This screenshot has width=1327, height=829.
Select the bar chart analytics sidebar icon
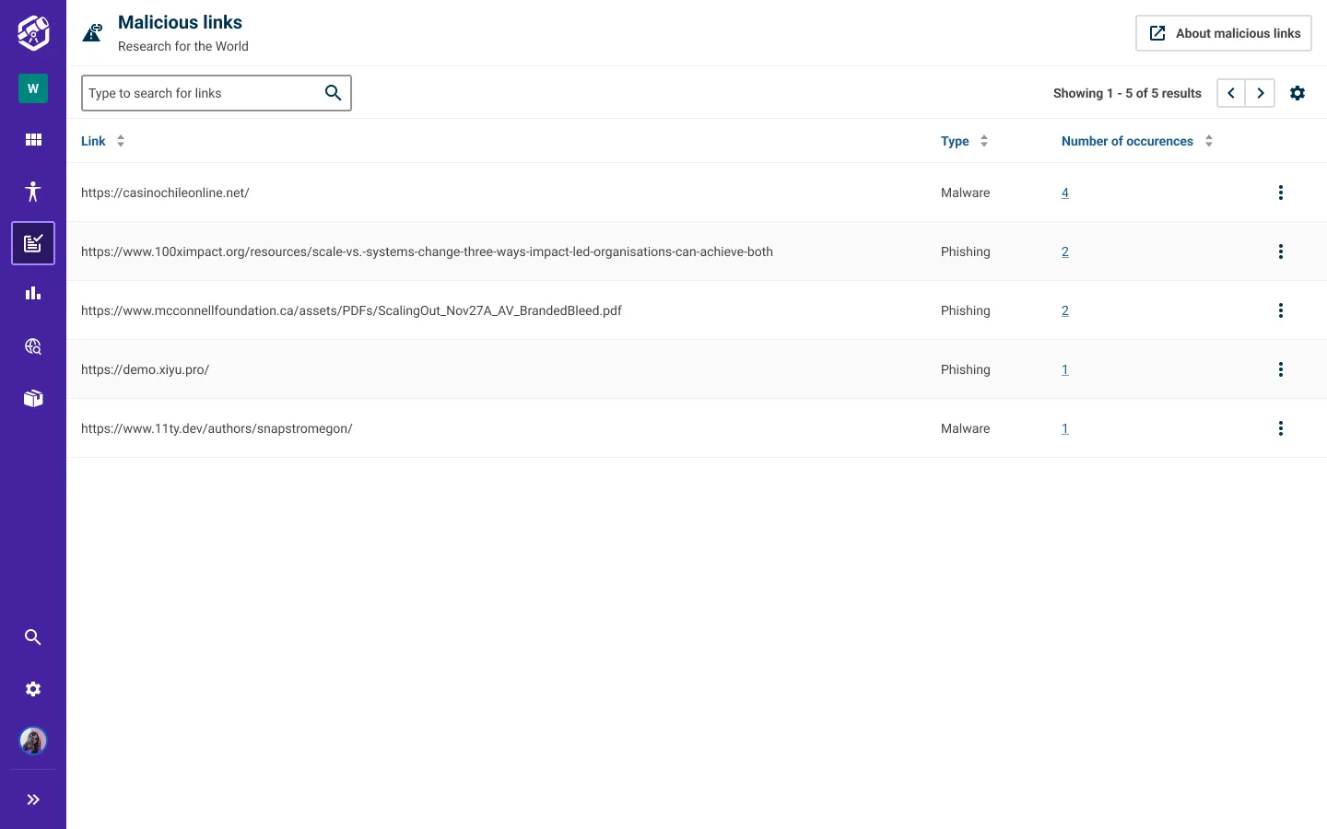33,294
